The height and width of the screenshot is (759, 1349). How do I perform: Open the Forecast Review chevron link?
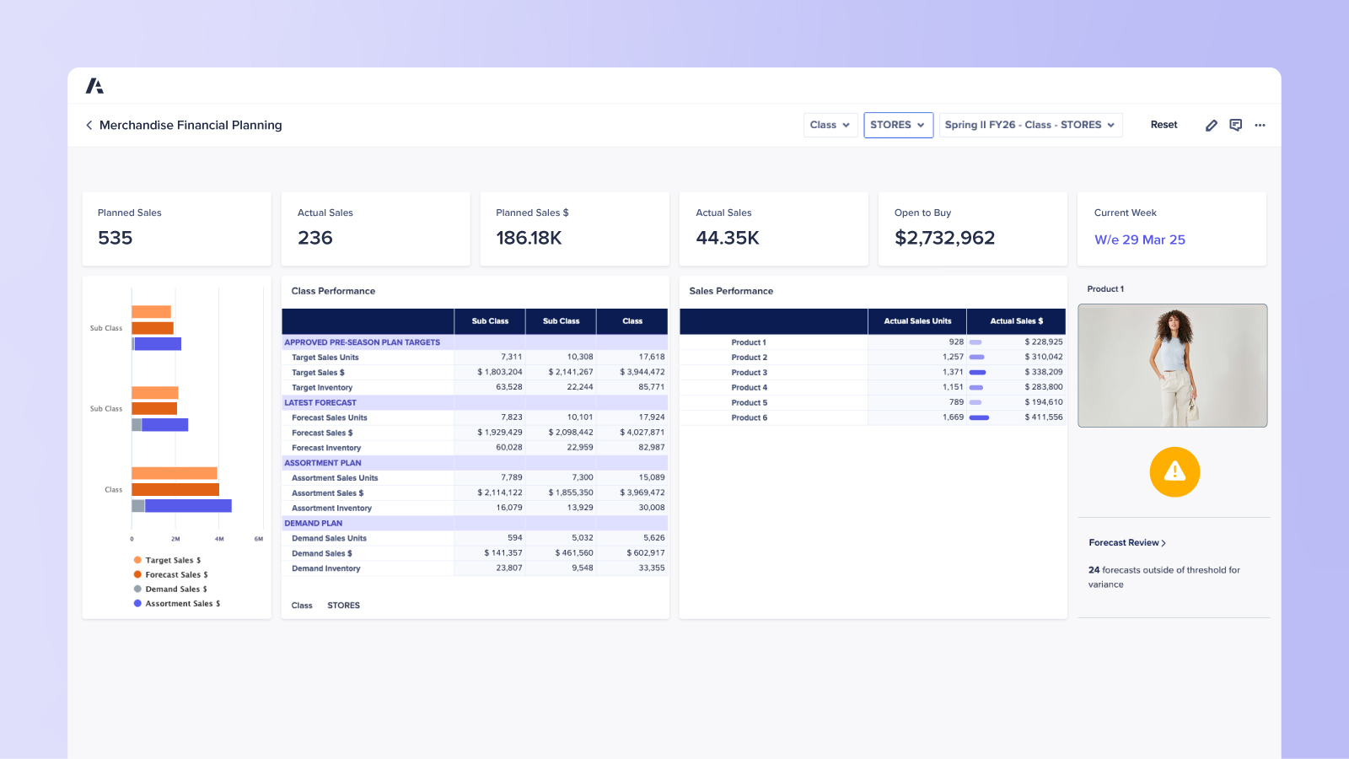click(1128, 542)
